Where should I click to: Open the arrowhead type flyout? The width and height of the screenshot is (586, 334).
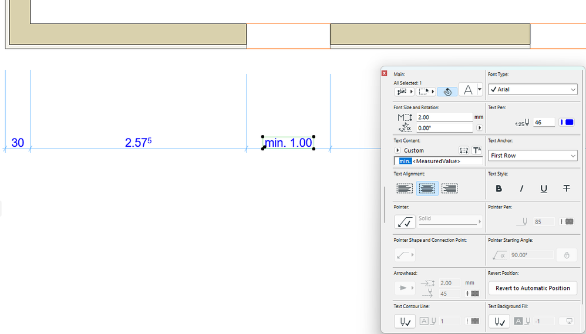tap(405, 288)
